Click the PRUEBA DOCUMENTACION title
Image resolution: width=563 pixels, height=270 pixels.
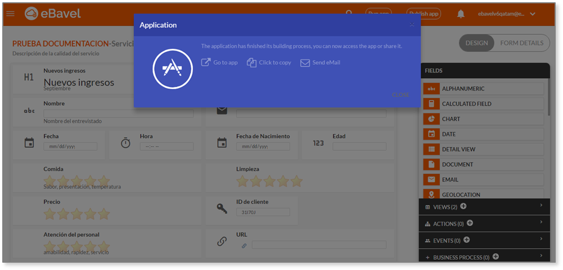coord(60,44)
